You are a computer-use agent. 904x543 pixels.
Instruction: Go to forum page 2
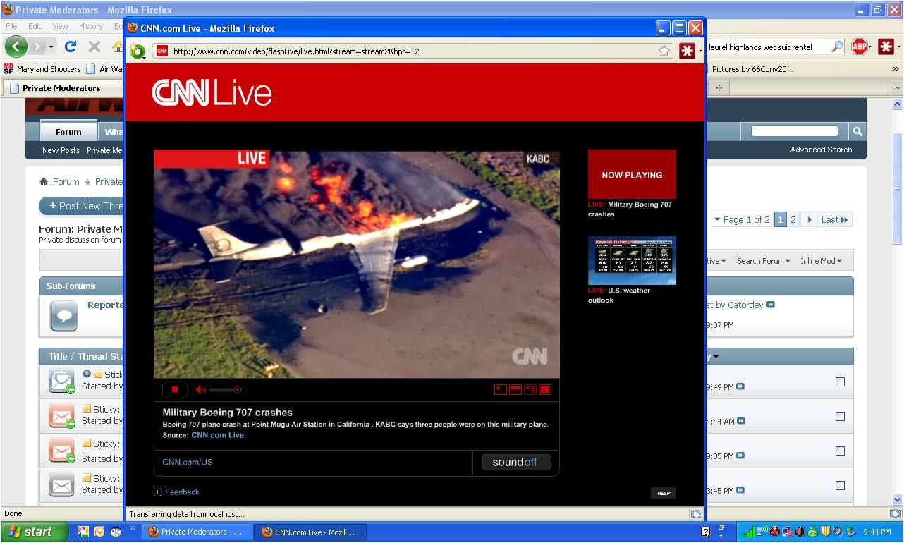tap(793, 219)
